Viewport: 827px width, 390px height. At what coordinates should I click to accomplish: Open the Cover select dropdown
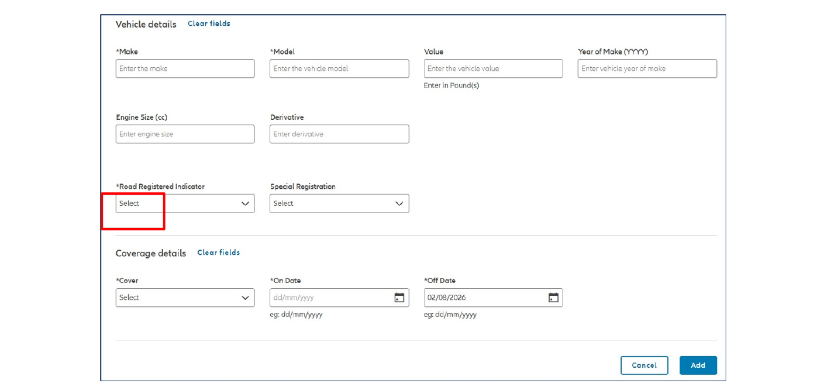point(185,298)
